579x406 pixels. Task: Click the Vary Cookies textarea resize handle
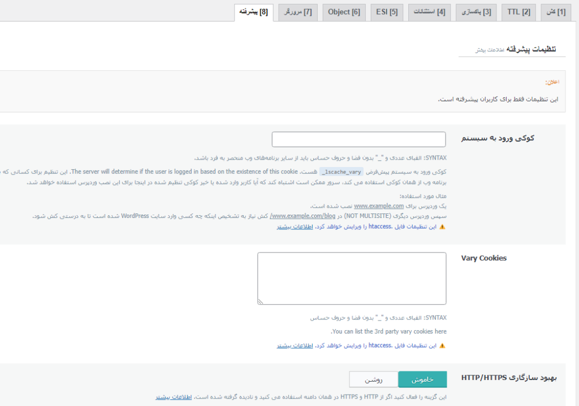point(261,302)
